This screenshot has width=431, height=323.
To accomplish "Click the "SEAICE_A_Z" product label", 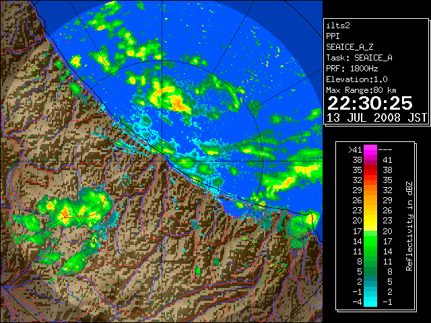I will (350, 47).
